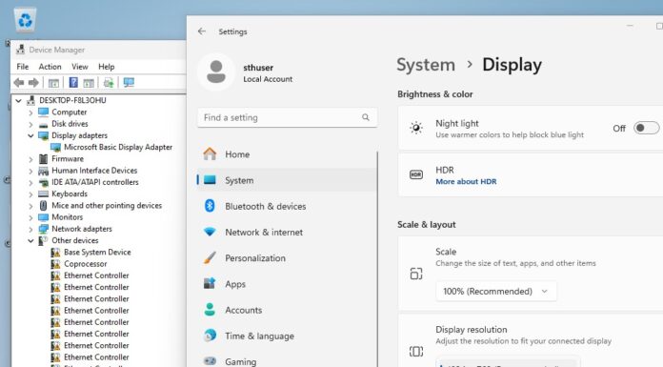Viewport: 663px width, 367px height.
Task: Click Update driver toolbar icon in Device Manager
Action: point(109,83)
